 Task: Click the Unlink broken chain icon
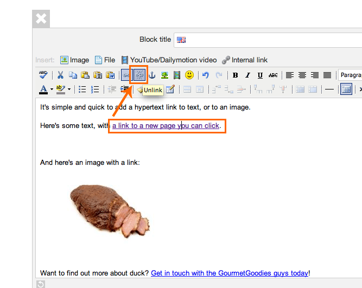pos(139,75)
